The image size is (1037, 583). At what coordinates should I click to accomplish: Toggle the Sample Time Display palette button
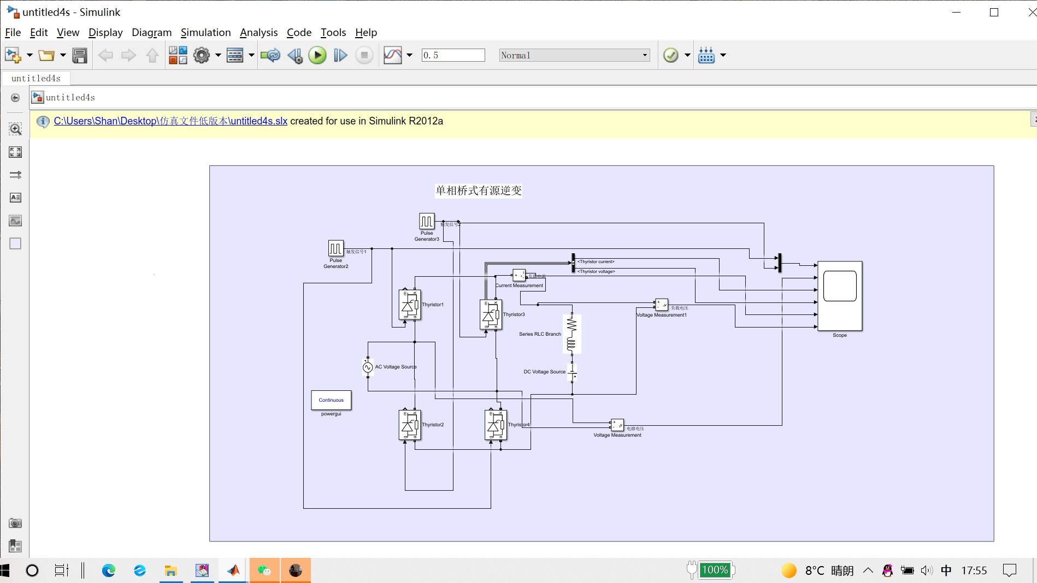point(15,175)
